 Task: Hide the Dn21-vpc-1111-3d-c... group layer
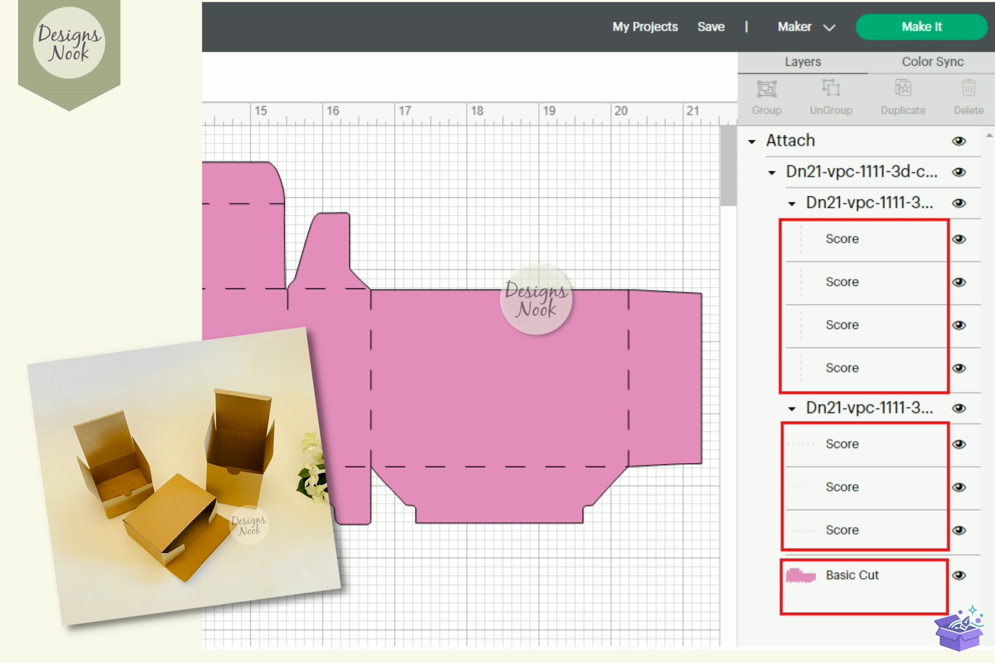pos(959,172)
